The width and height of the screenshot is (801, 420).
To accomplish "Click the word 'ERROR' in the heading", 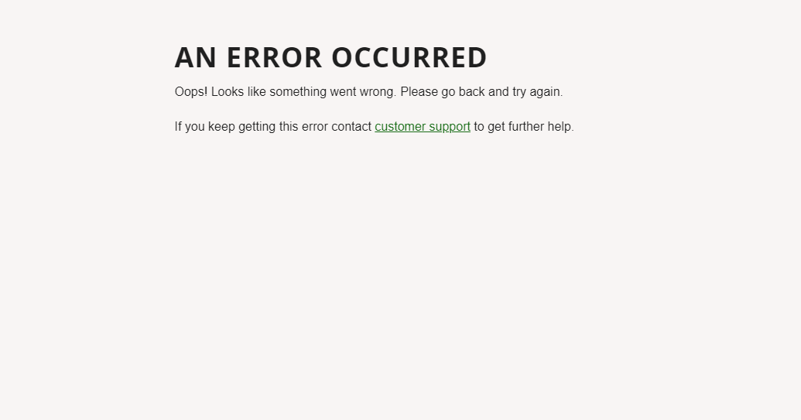I will (274, 57).
